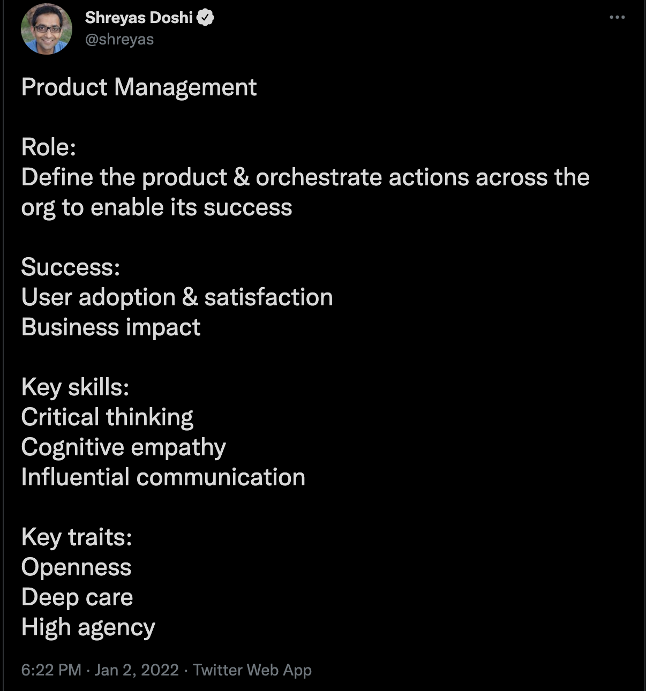Click the 'Role:' line in tweet

[49, 147]
